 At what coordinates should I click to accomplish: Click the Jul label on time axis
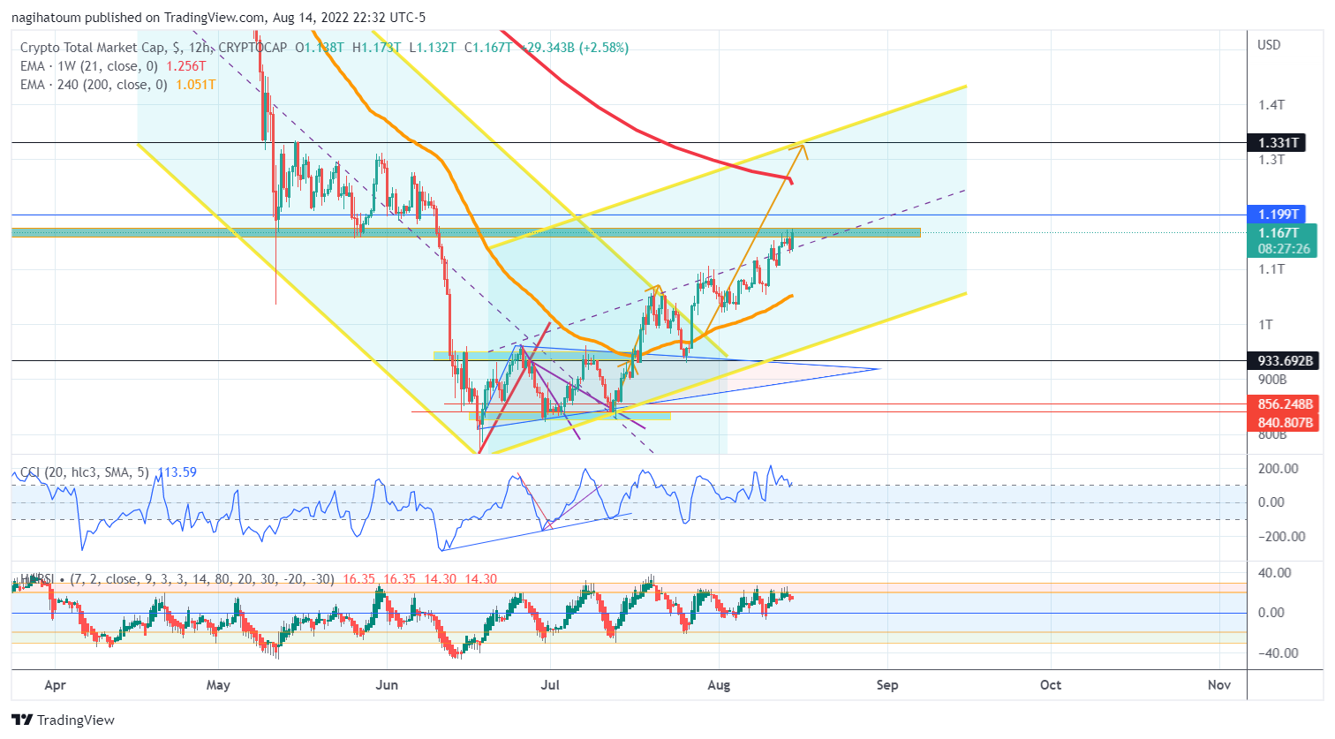(550, 685)
